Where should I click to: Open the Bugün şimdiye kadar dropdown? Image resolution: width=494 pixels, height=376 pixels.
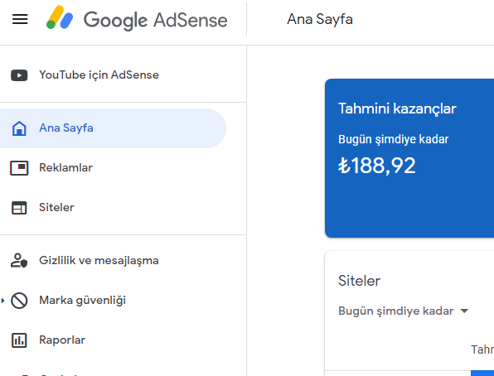(x=404, y=311)
